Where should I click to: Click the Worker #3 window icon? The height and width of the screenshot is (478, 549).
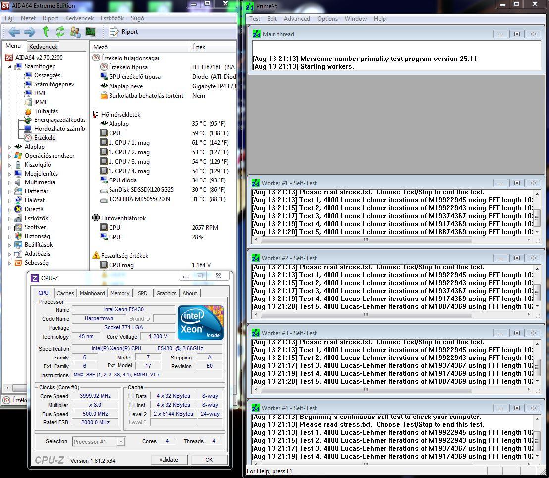(256, 333)
